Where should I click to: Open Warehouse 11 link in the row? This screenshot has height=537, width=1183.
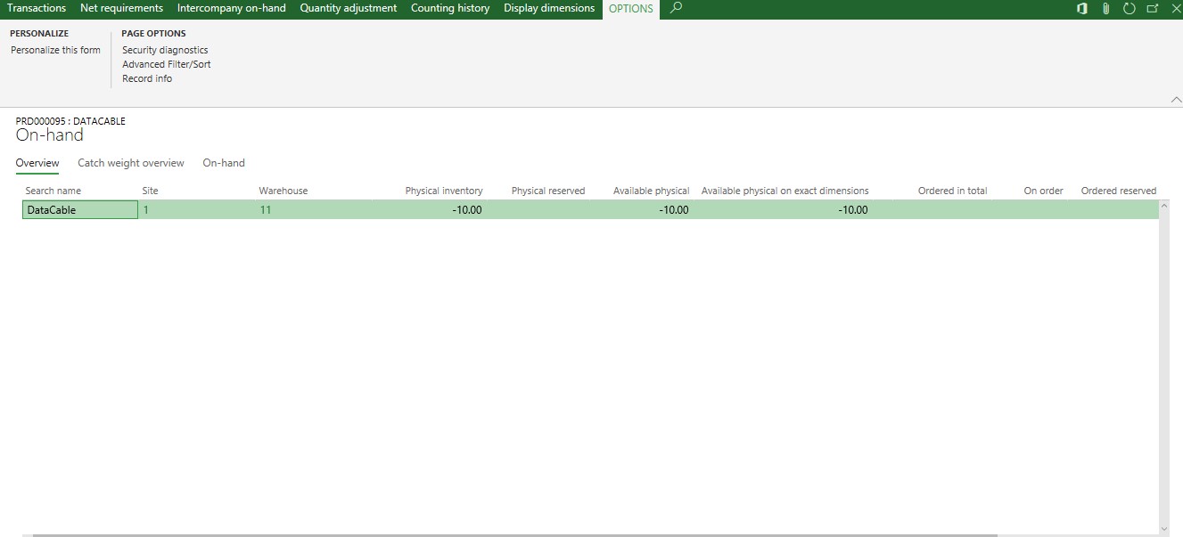(x=266, y=210)
